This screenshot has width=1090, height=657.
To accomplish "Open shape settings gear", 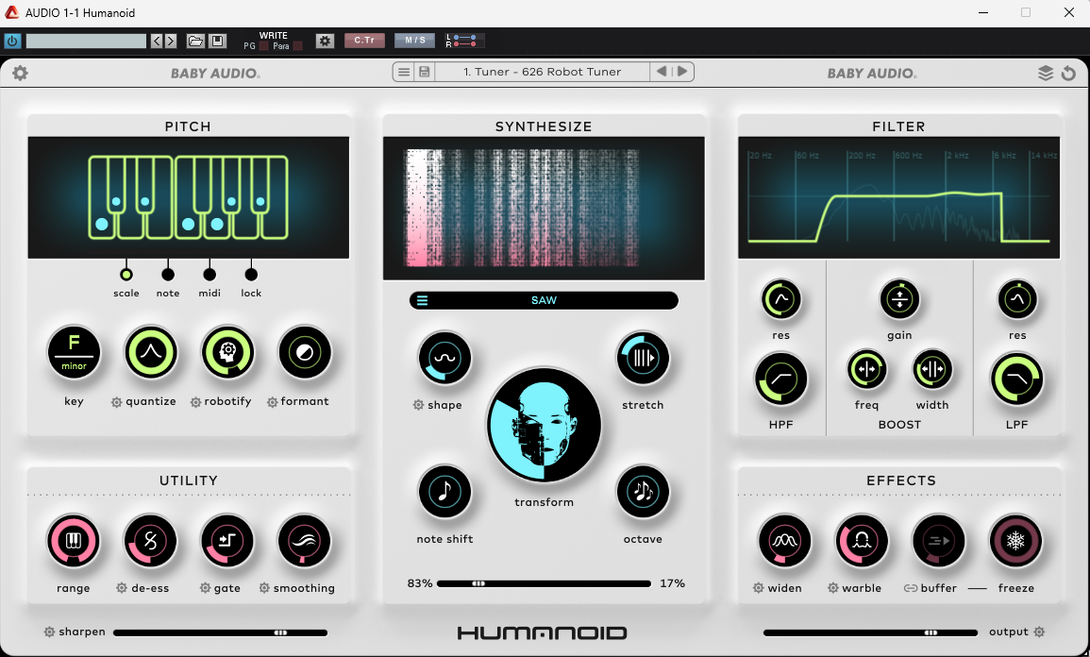I will 418,405.
